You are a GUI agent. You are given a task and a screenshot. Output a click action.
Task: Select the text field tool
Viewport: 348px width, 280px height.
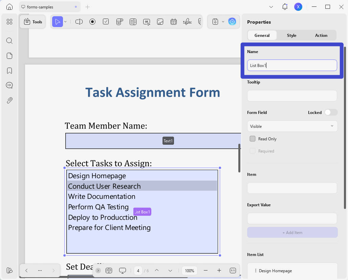point(79,22)
